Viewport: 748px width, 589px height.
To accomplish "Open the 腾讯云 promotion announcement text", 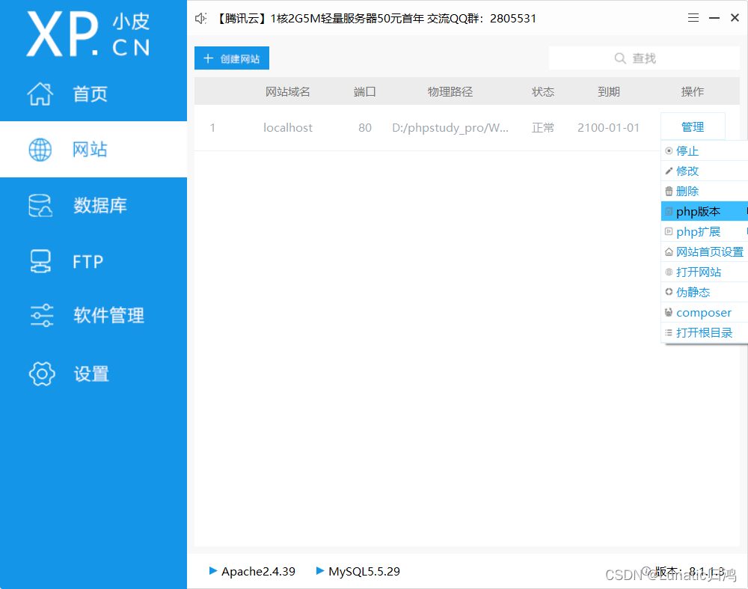I will click(x=377, y=19).
